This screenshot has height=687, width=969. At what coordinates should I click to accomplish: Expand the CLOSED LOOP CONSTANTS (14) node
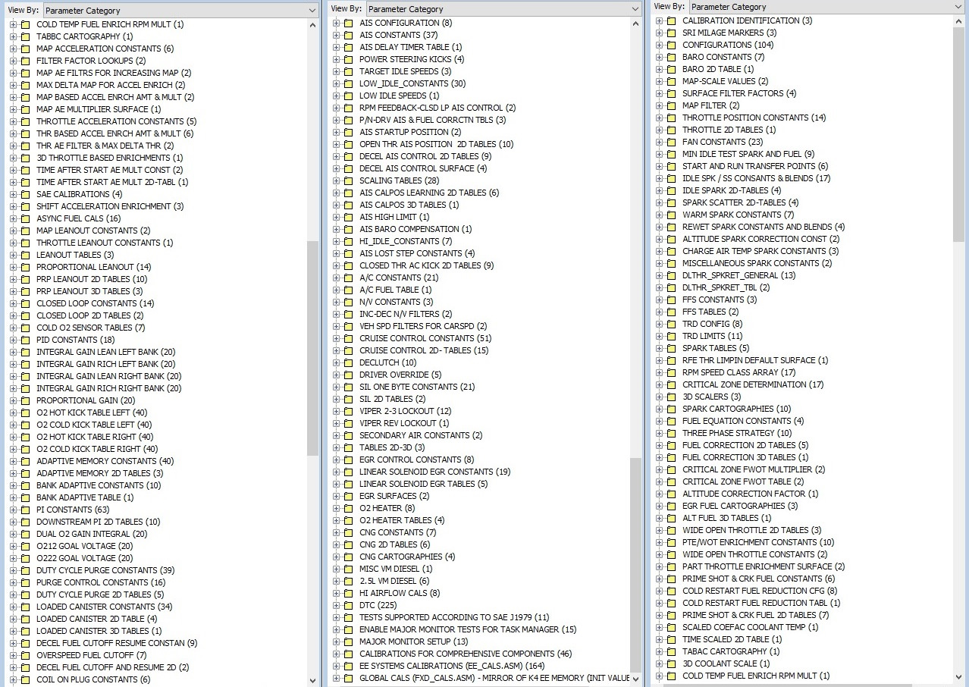coord(13,303)
